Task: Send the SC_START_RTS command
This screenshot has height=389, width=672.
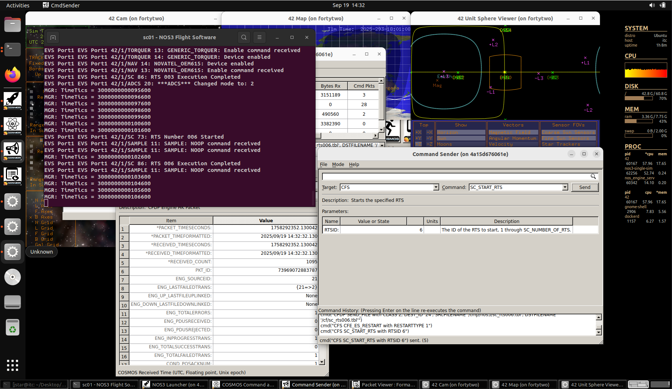Action: [585, 187]
